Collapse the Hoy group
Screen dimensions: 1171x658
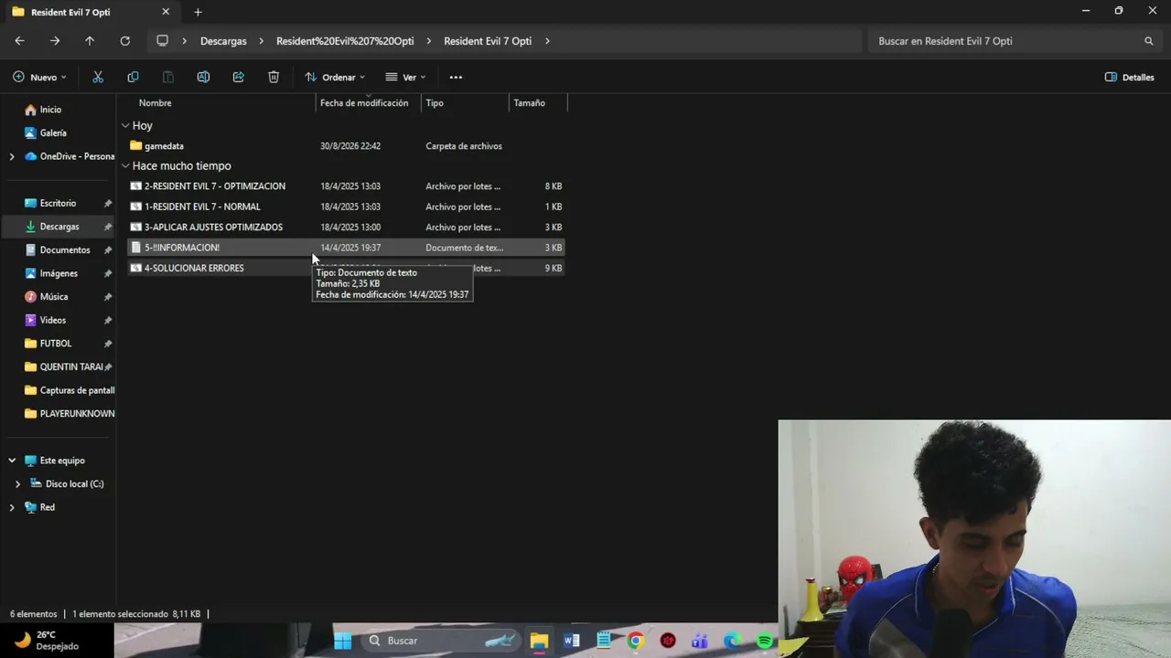click(x=125, y=126)
